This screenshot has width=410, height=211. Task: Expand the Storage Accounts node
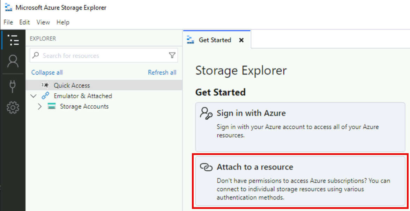click(40, 107)
